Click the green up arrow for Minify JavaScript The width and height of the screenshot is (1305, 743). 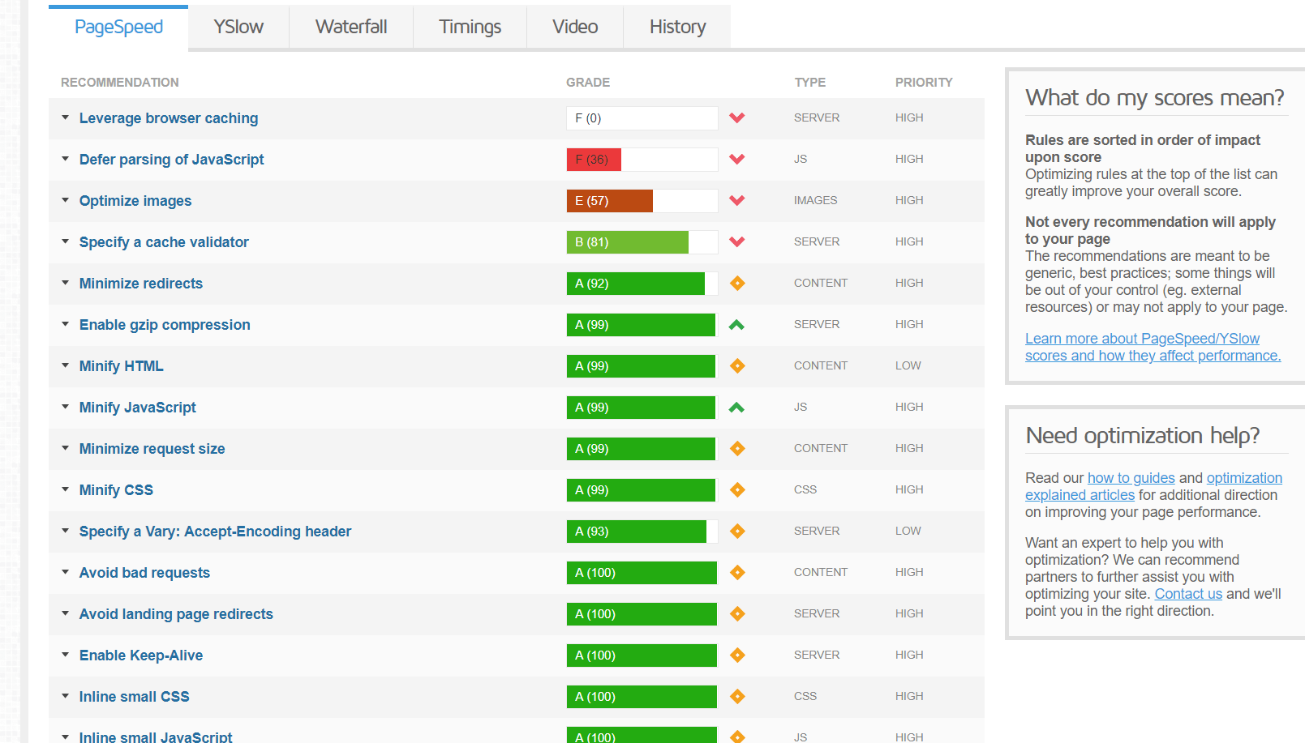click(x=736, y=408)
